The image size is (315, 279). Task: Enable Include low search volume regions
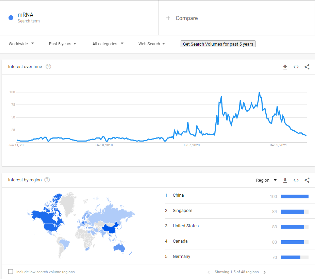pyautogui.click(x=11, y=272)
